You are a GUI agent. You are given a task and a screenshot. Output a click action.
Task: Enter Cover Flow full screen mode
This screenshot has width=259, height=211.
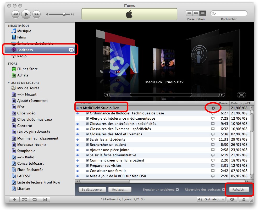(241, 95)
